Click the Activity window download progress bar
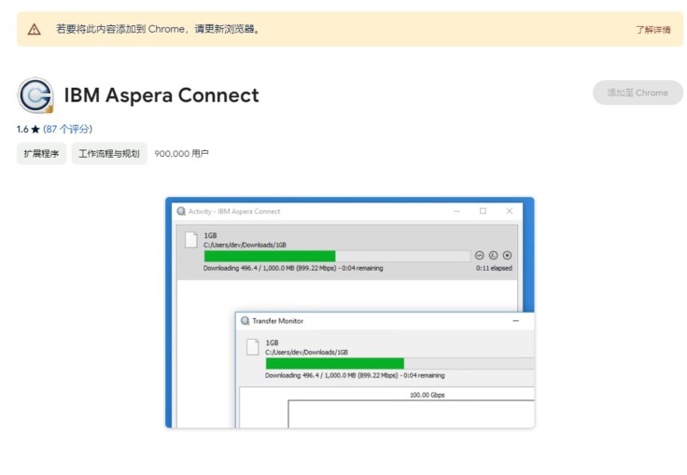687x475 pixels. click(x=337, y=256)
